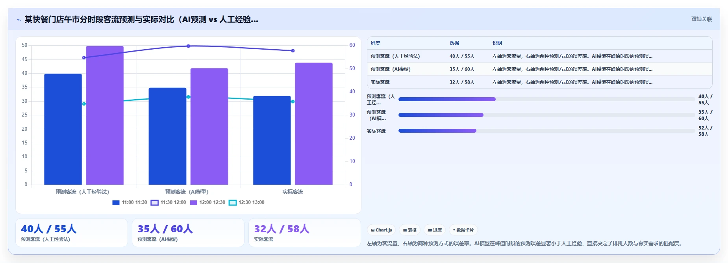Click the 说明 column header
Viewport: 728px width, 263px height.
point(497,43)
